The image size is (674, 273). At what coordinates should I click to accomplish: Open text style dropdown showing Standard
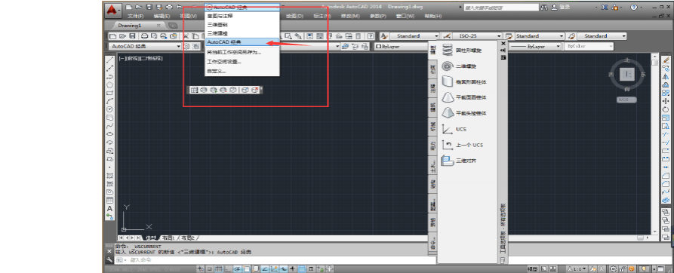[x=415, y=36]
